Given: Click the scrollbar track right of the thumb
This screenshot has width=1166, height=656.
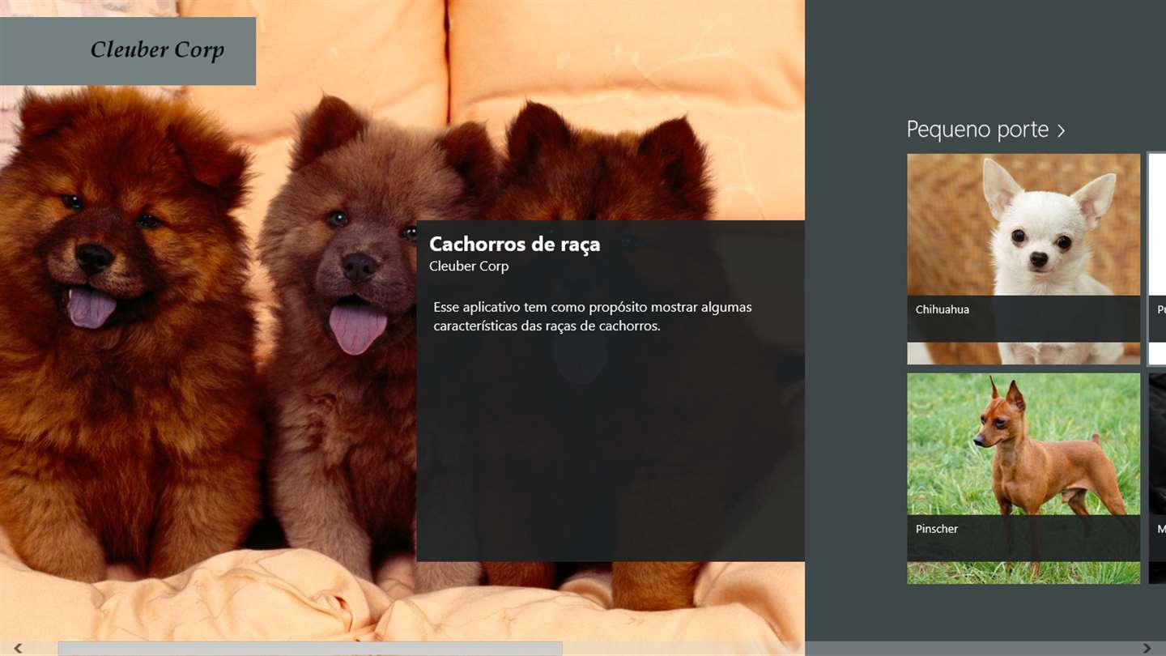Looking at the screenshot, I should (850, 649).
